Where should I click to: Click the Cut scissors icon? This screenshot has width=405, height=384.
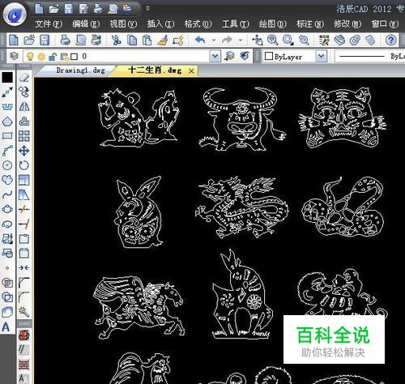116,41
